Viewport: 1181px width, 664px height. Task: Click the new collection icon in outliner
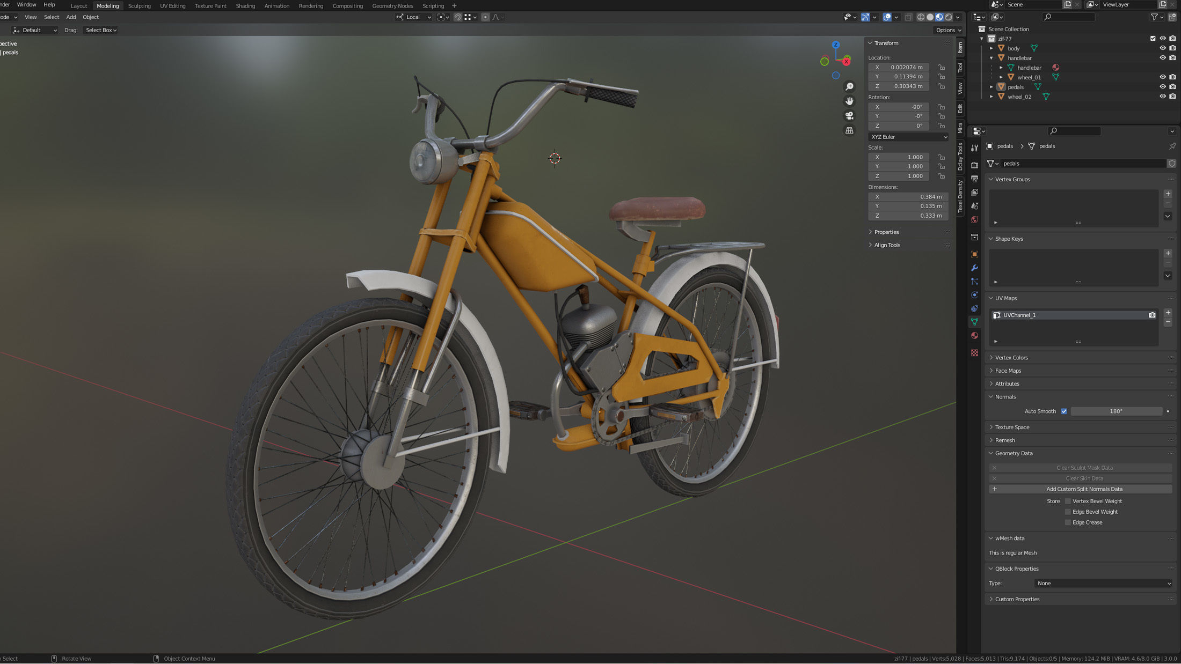pyautogui.click(x=1172, y=17)
